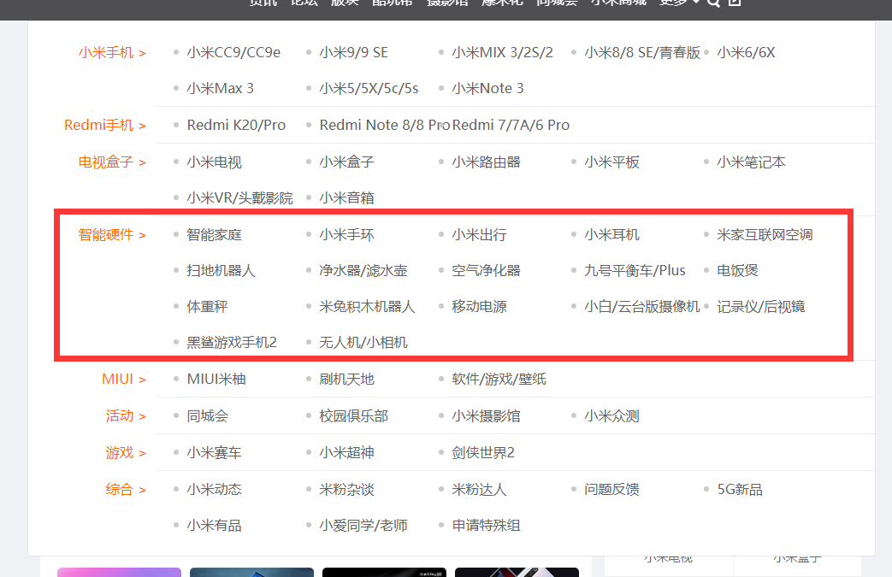The image size is (892, 577).
Task: Open the MIUI category heading
Action: tap(124, 380)
